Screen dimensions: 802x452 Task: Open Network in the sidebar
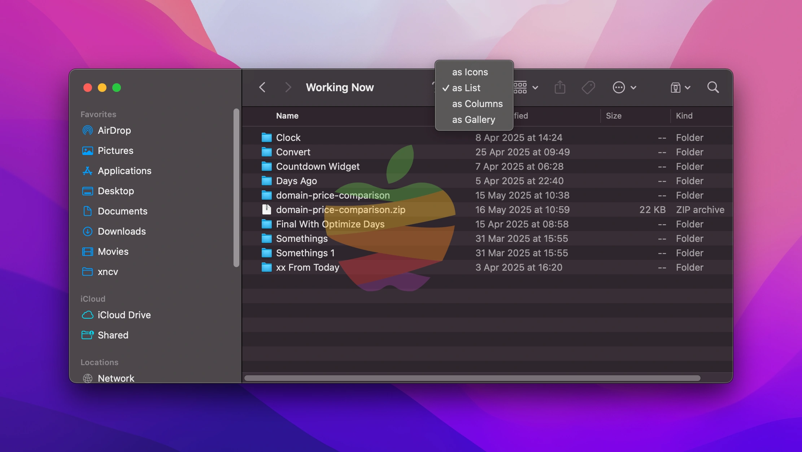(x=116, y=378)
